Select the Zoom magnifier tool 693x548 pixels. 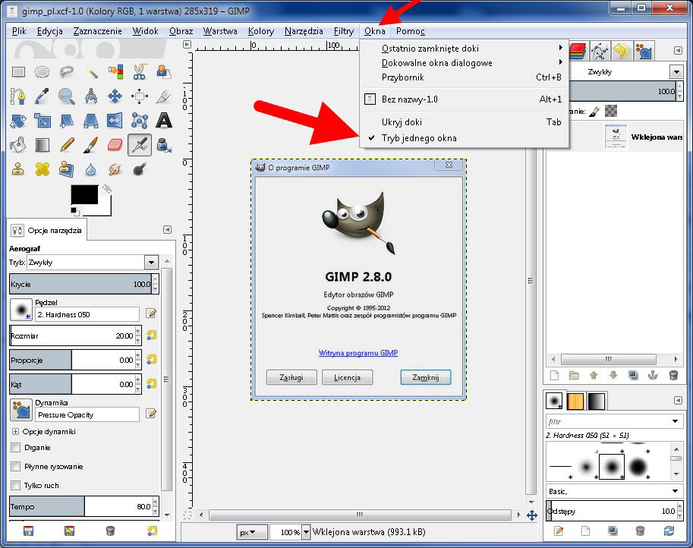pyautogui.click(x=66, y=96)
